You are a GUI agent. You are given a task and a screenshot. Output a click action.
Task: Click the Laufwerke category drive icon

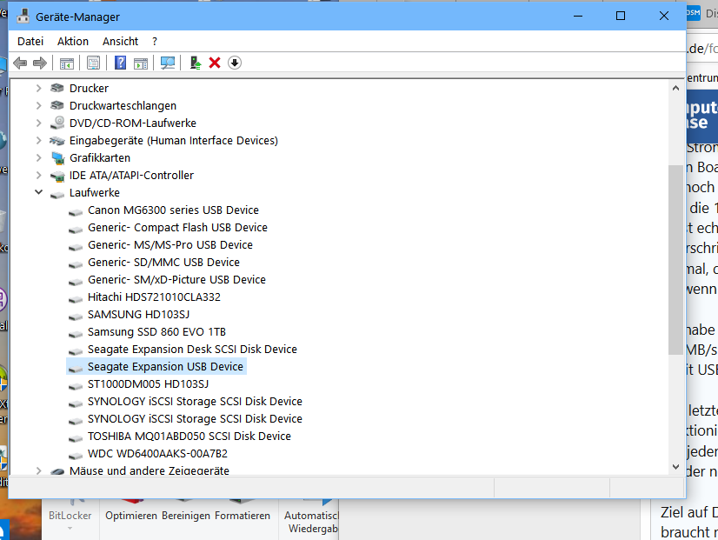(57, 194)
